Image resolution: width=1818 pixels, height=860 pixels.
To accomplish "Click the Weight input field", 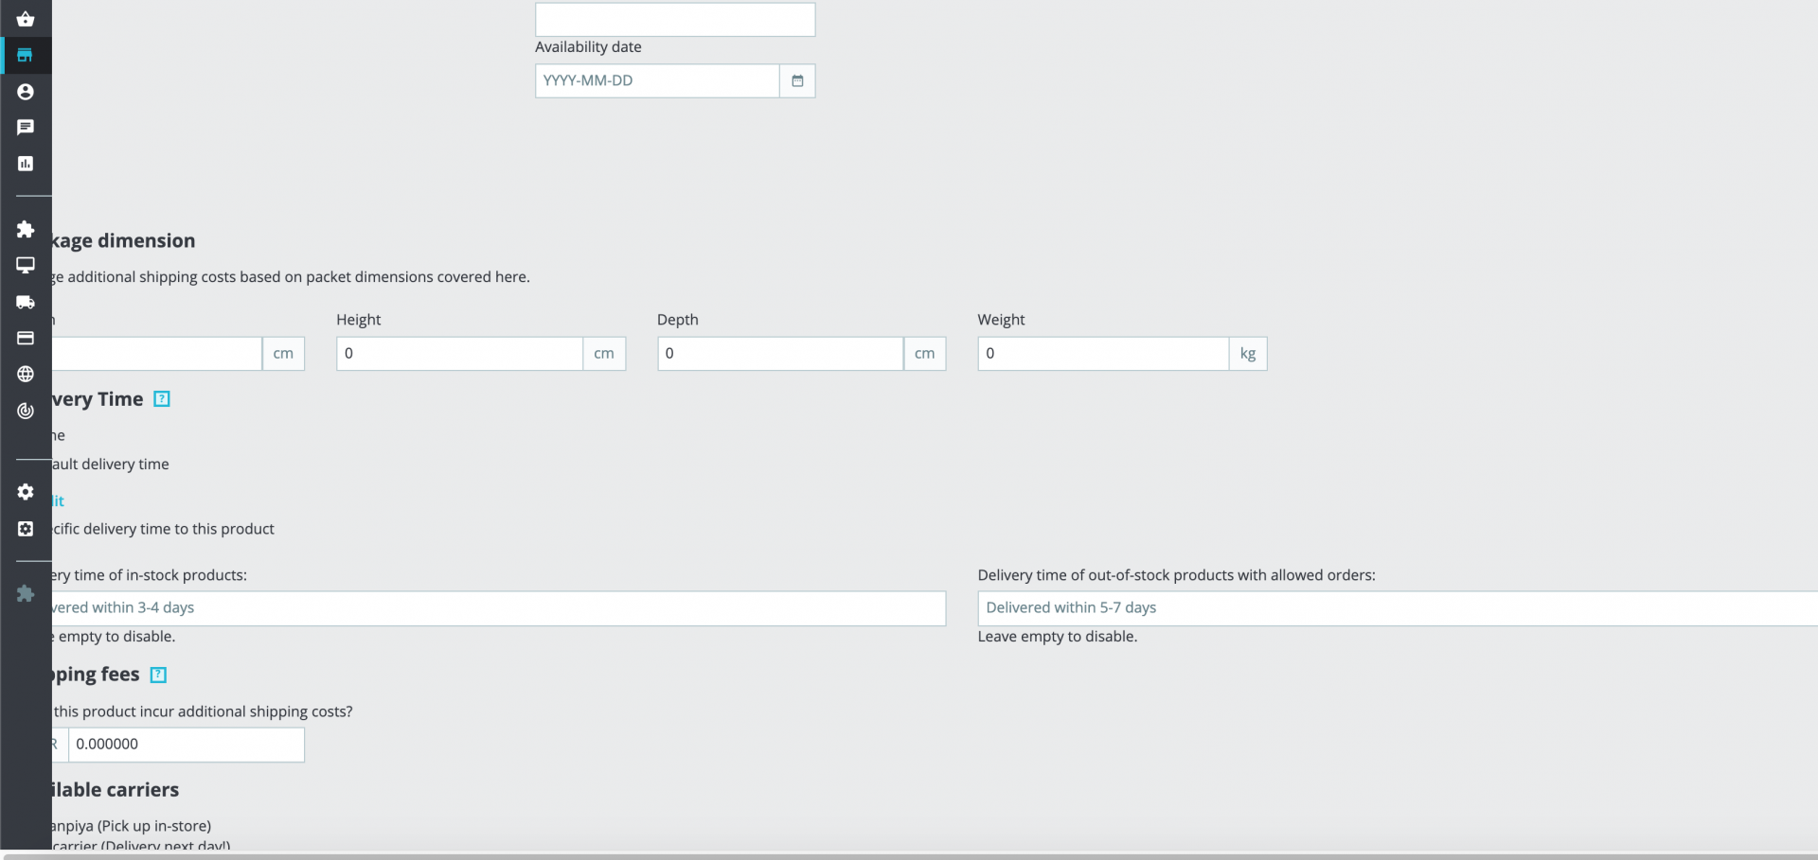I will [x=1103, y=354].
